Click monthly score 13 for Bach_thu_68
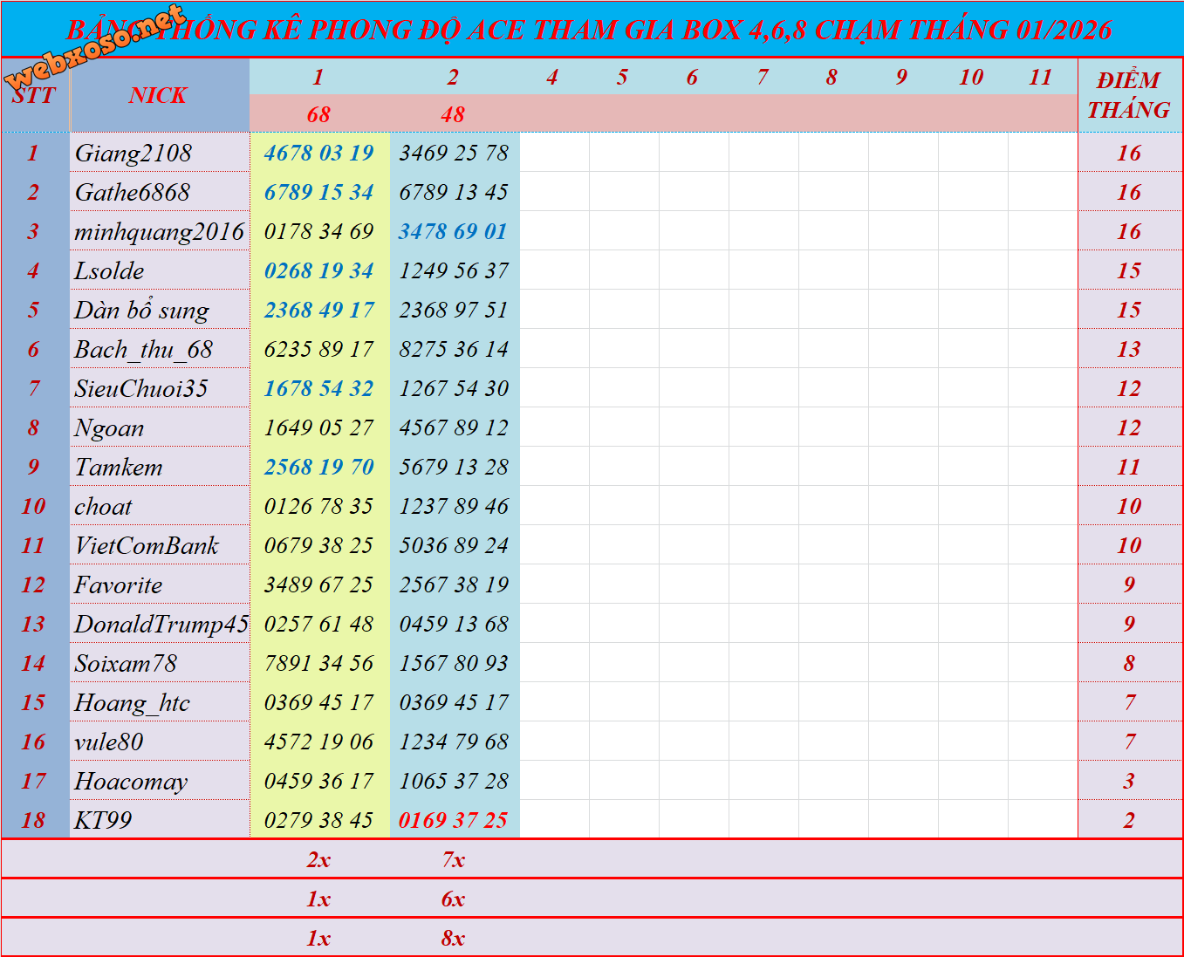The height and width of the screenshot is (957, 1184). 1130,349
